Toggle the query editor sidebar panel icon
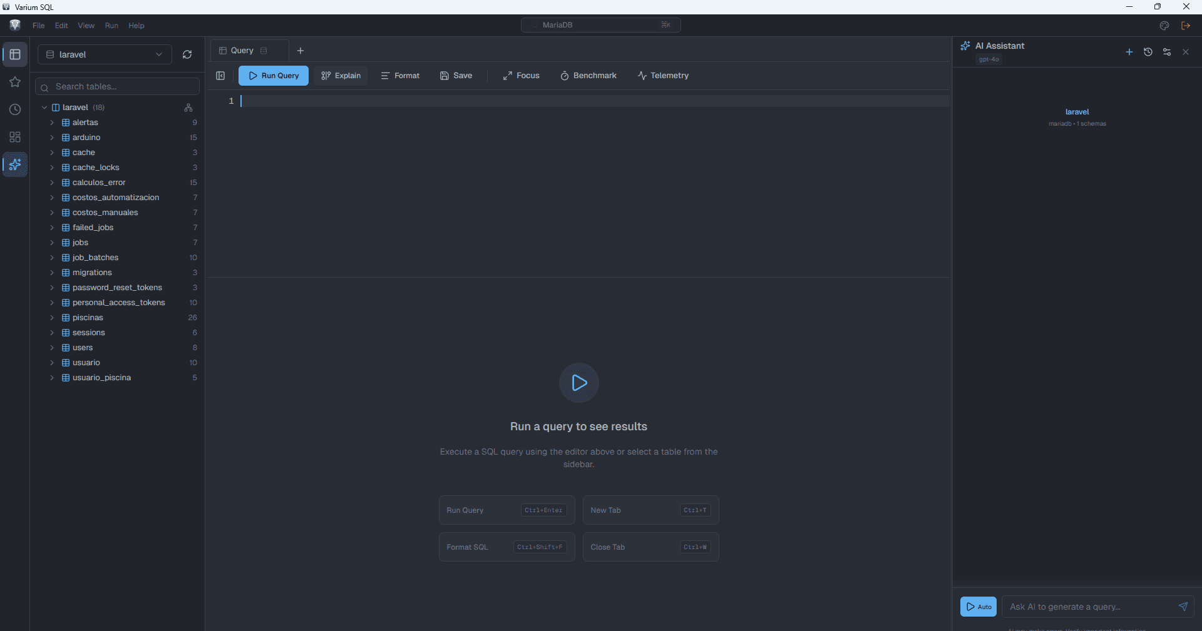Screen dimensions: 1202x631 tap(220, 76)
